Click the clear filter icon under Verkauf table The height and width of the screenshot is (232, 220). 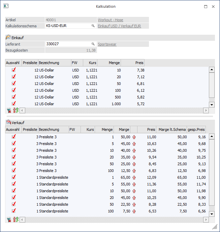click(x=9, y=220)
